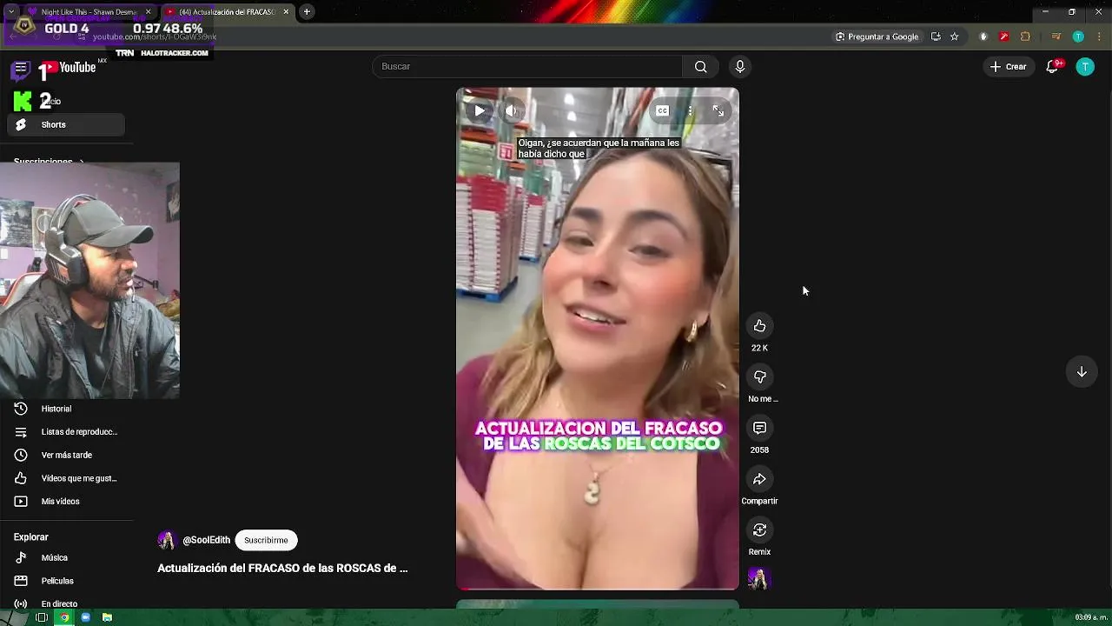Viewport: 1112px width, 626px height.
Task: Like the Short with 22 K likes
Action: pyautogui.click(x=759, y=326)
